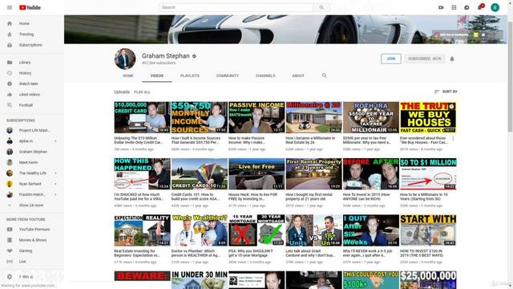Open Millionaire @ 26 video thumbnail
The image size is (513, 289).
click(313, 117)
